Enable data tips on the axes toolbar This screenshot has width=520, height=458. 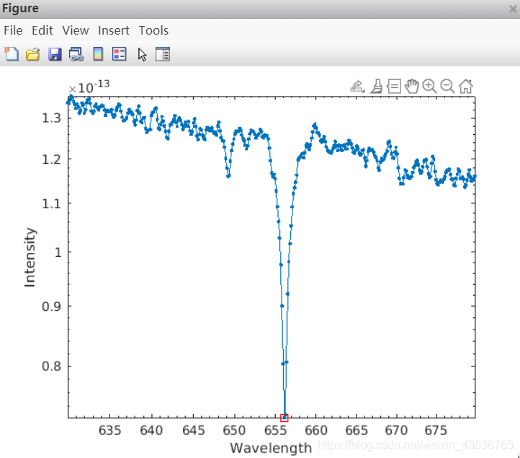point(394,87)
